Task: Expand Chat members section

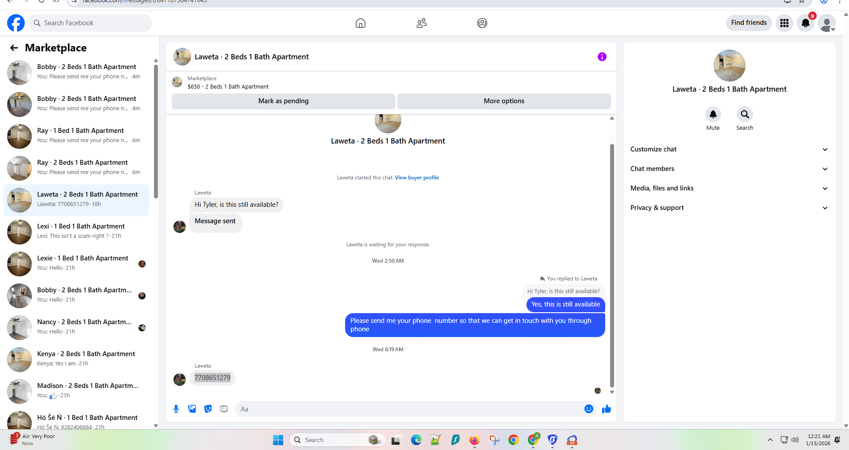Action: (729, 169)
